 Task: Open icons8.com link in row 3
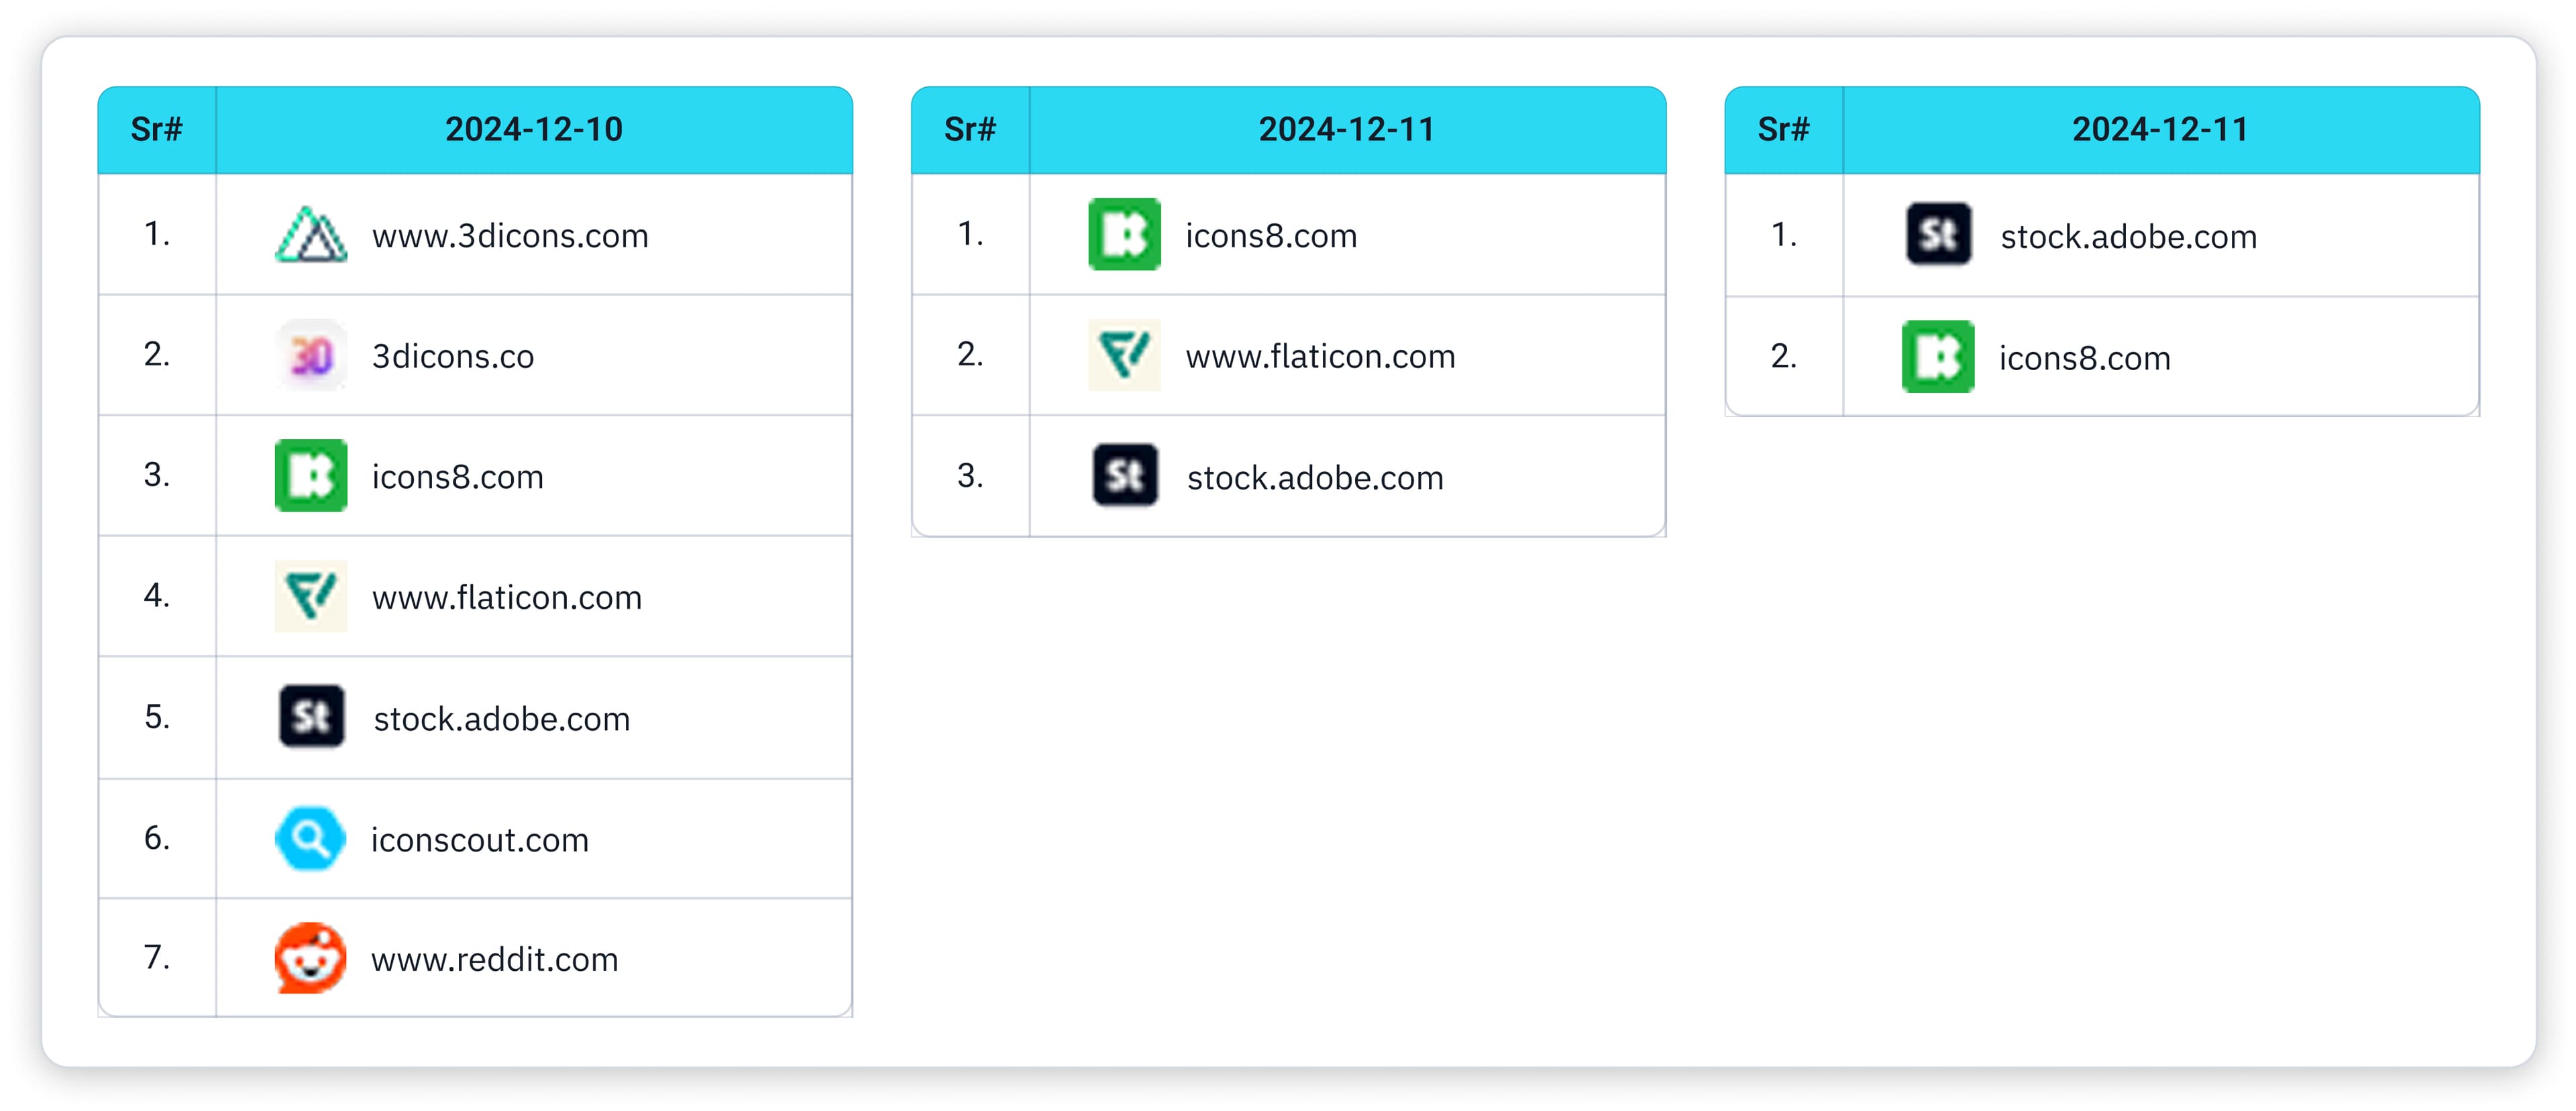(458, 477)
